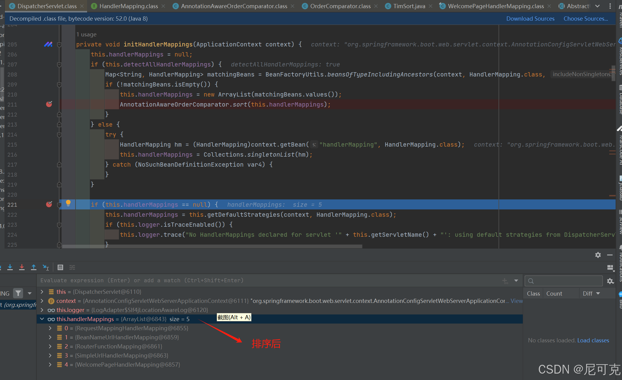The image size is (622, 380).
Task: Open the Evaluate Expression calculator icon
Action: pos(60,267)
